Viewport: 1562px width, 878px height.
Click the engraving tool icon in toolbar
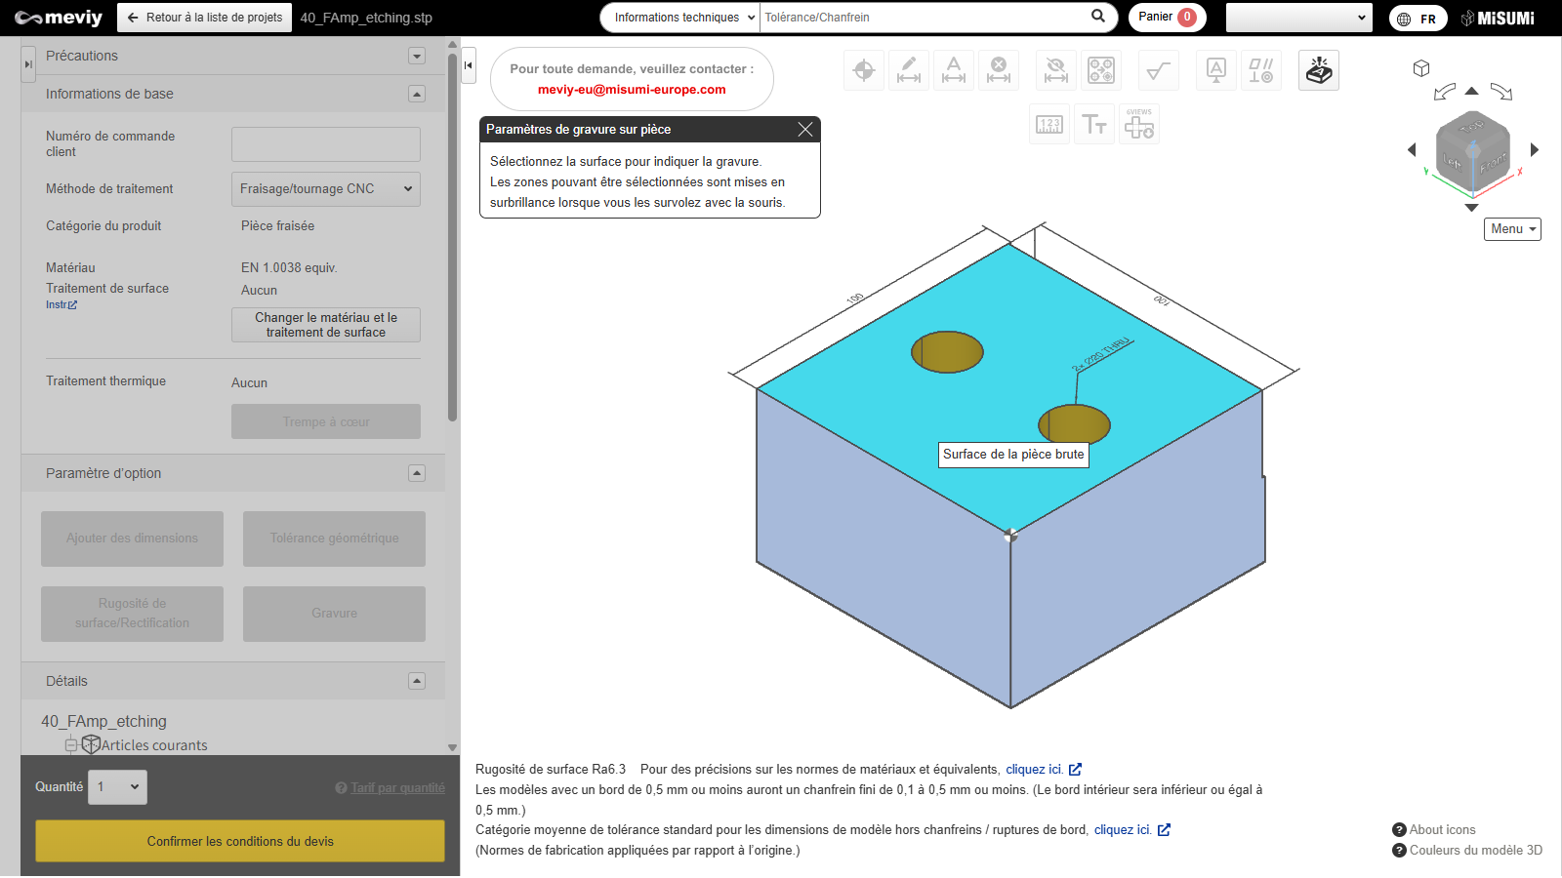tap(1318, 70)
